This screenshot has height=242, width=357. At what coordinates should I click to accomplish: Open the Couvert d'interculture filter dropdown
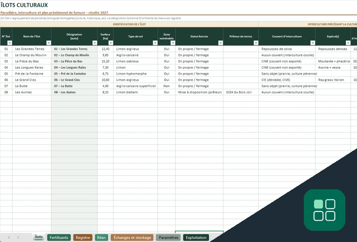click(x=312, y=43)
